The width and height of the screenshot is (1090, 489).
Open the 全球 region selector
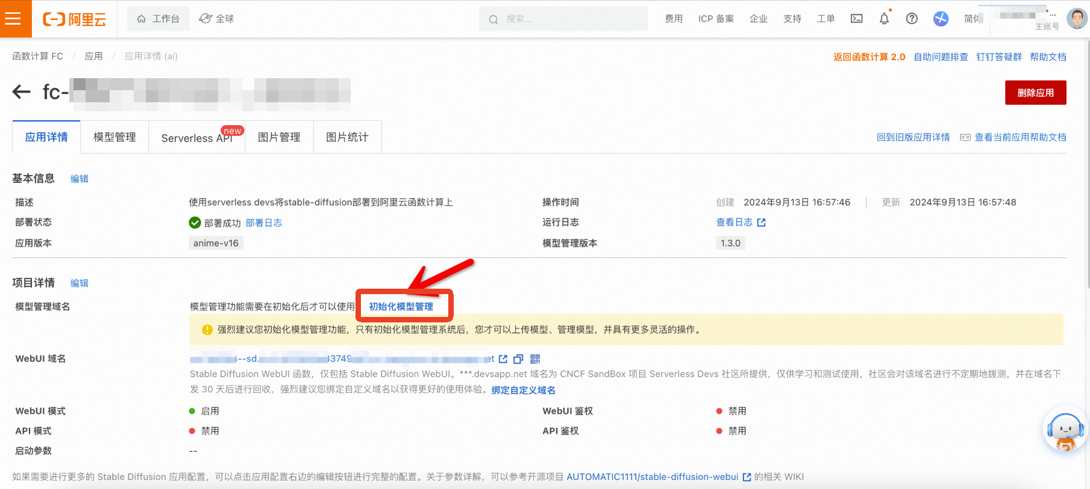click(x=216, y=19)
